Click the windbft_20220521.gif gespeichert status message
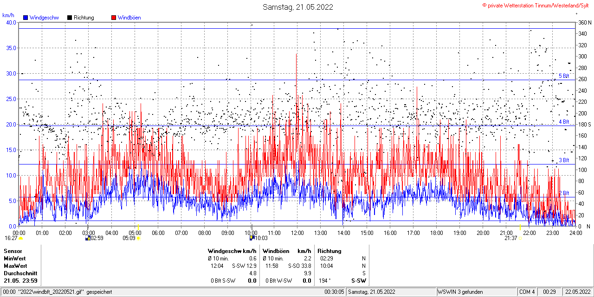 (x=58, y=292)
